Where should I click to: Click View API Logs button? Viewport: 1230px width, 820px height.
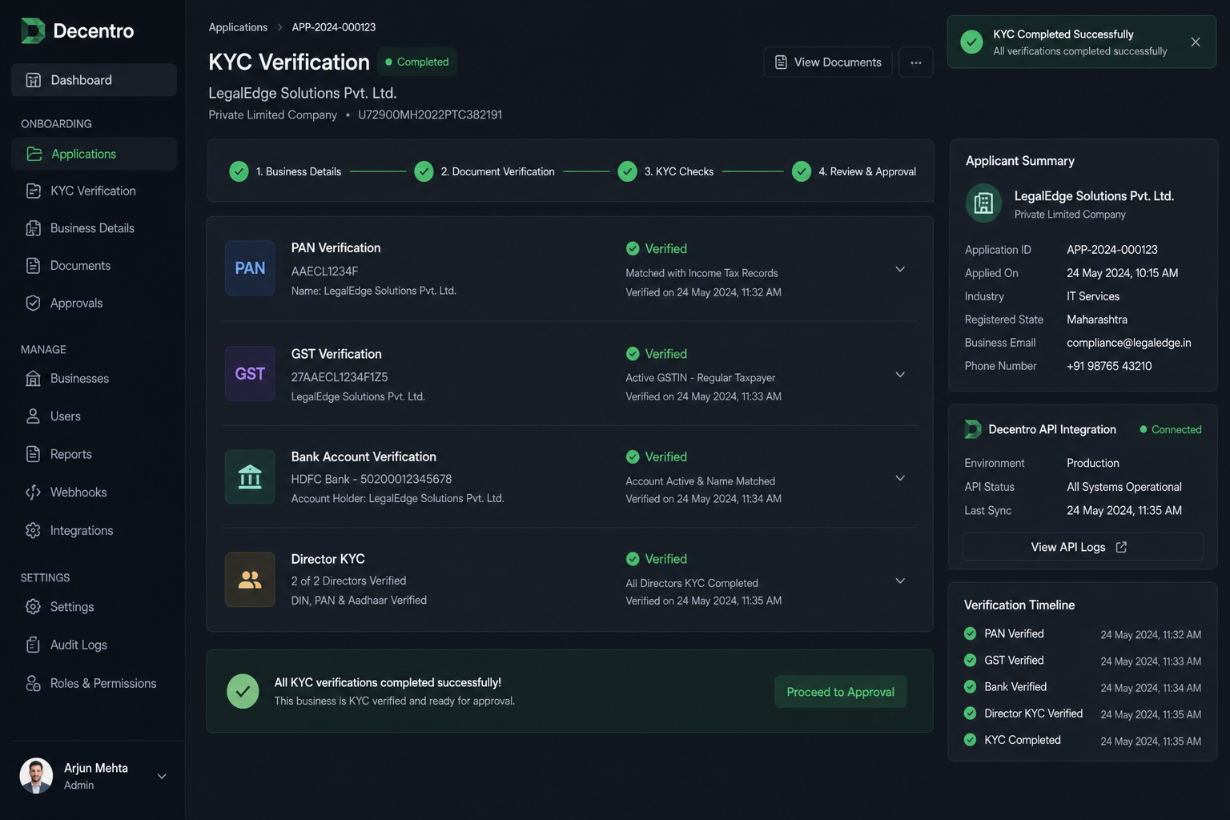click(1083, 547)
